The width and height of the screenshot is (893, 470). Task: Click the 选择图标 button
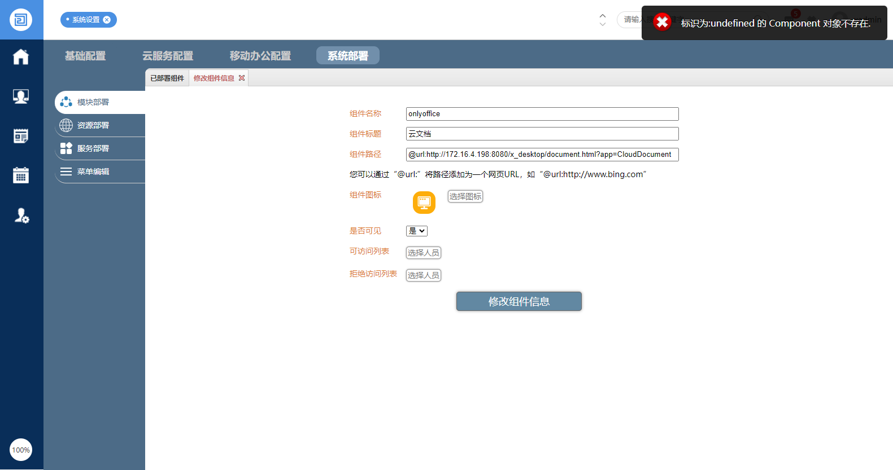pos(465,196)
